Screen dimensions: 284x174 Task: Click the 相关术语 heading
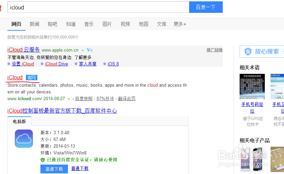coord(249,67)
